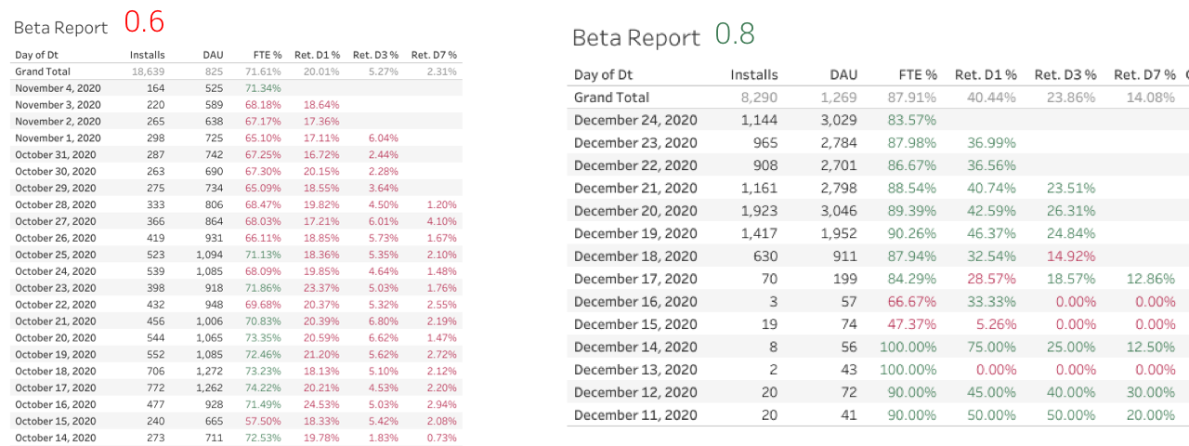The image size is (1189, 446).
Task: Select the 6.80% Ret. D3 value
Action: [384, 322]
